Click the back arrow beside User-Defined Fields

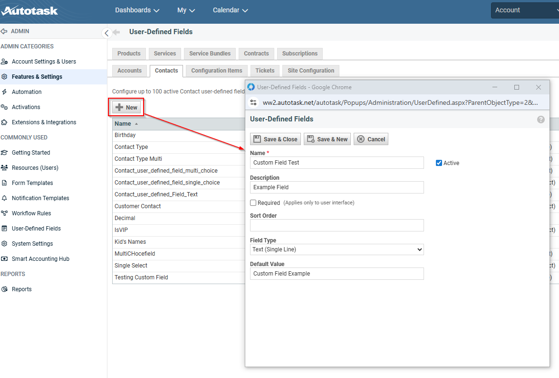coord(116,32)
